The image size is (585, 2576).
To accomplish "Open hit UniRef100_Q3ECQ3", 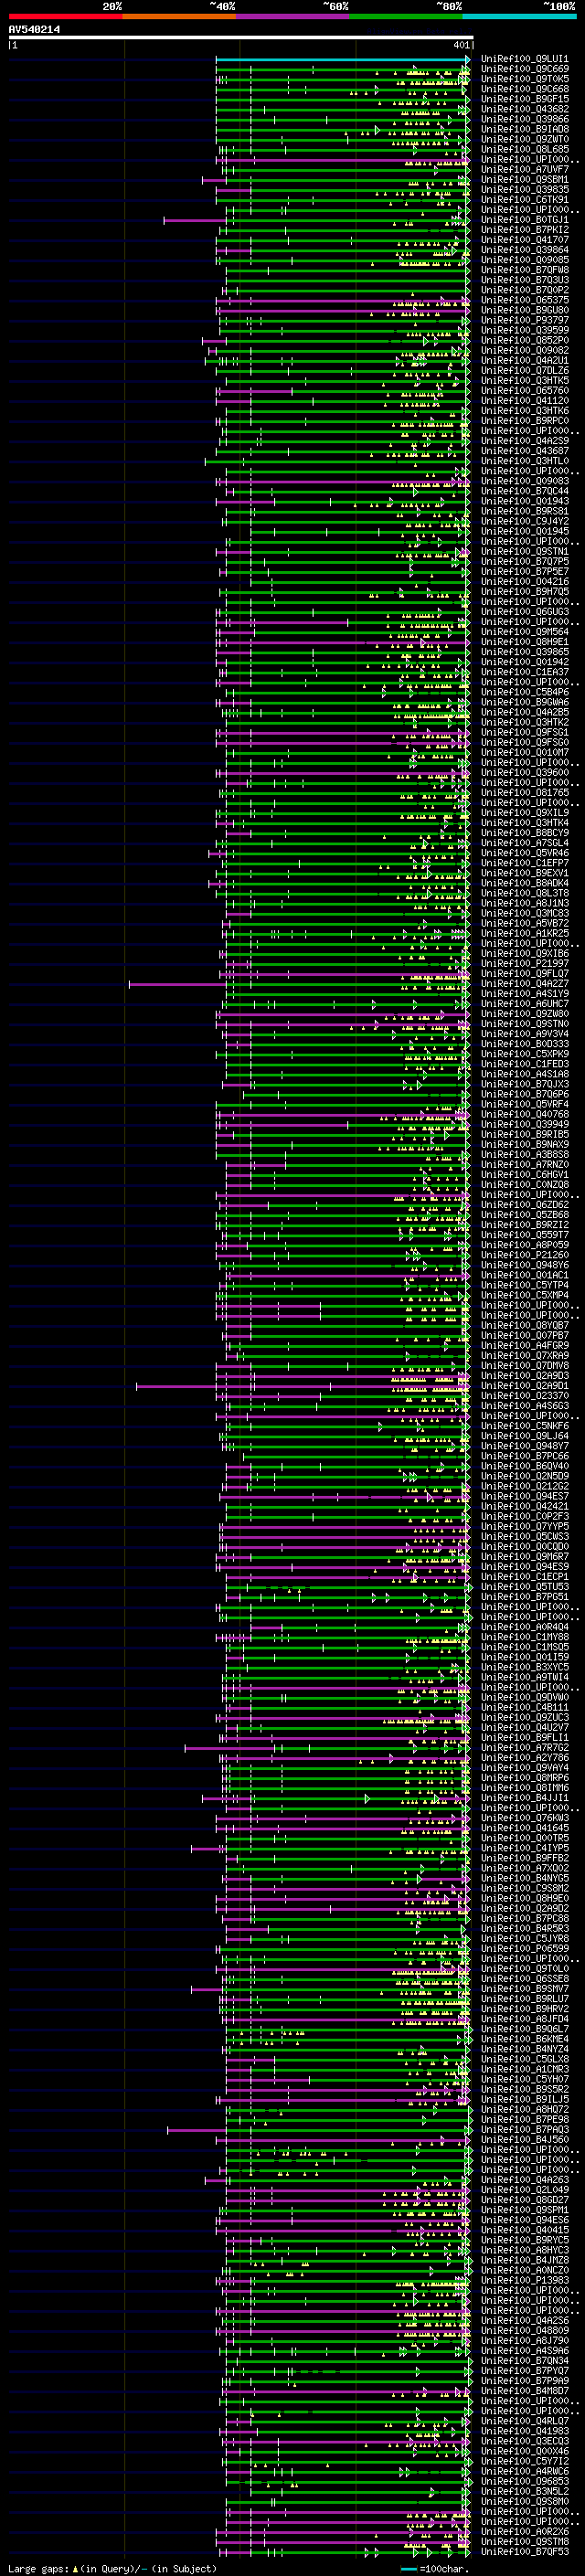I will [525, 2441].
